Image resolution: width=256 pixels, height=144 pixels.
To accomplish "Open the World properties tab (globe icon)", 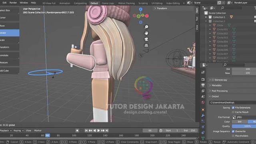I will pos(203,102).
